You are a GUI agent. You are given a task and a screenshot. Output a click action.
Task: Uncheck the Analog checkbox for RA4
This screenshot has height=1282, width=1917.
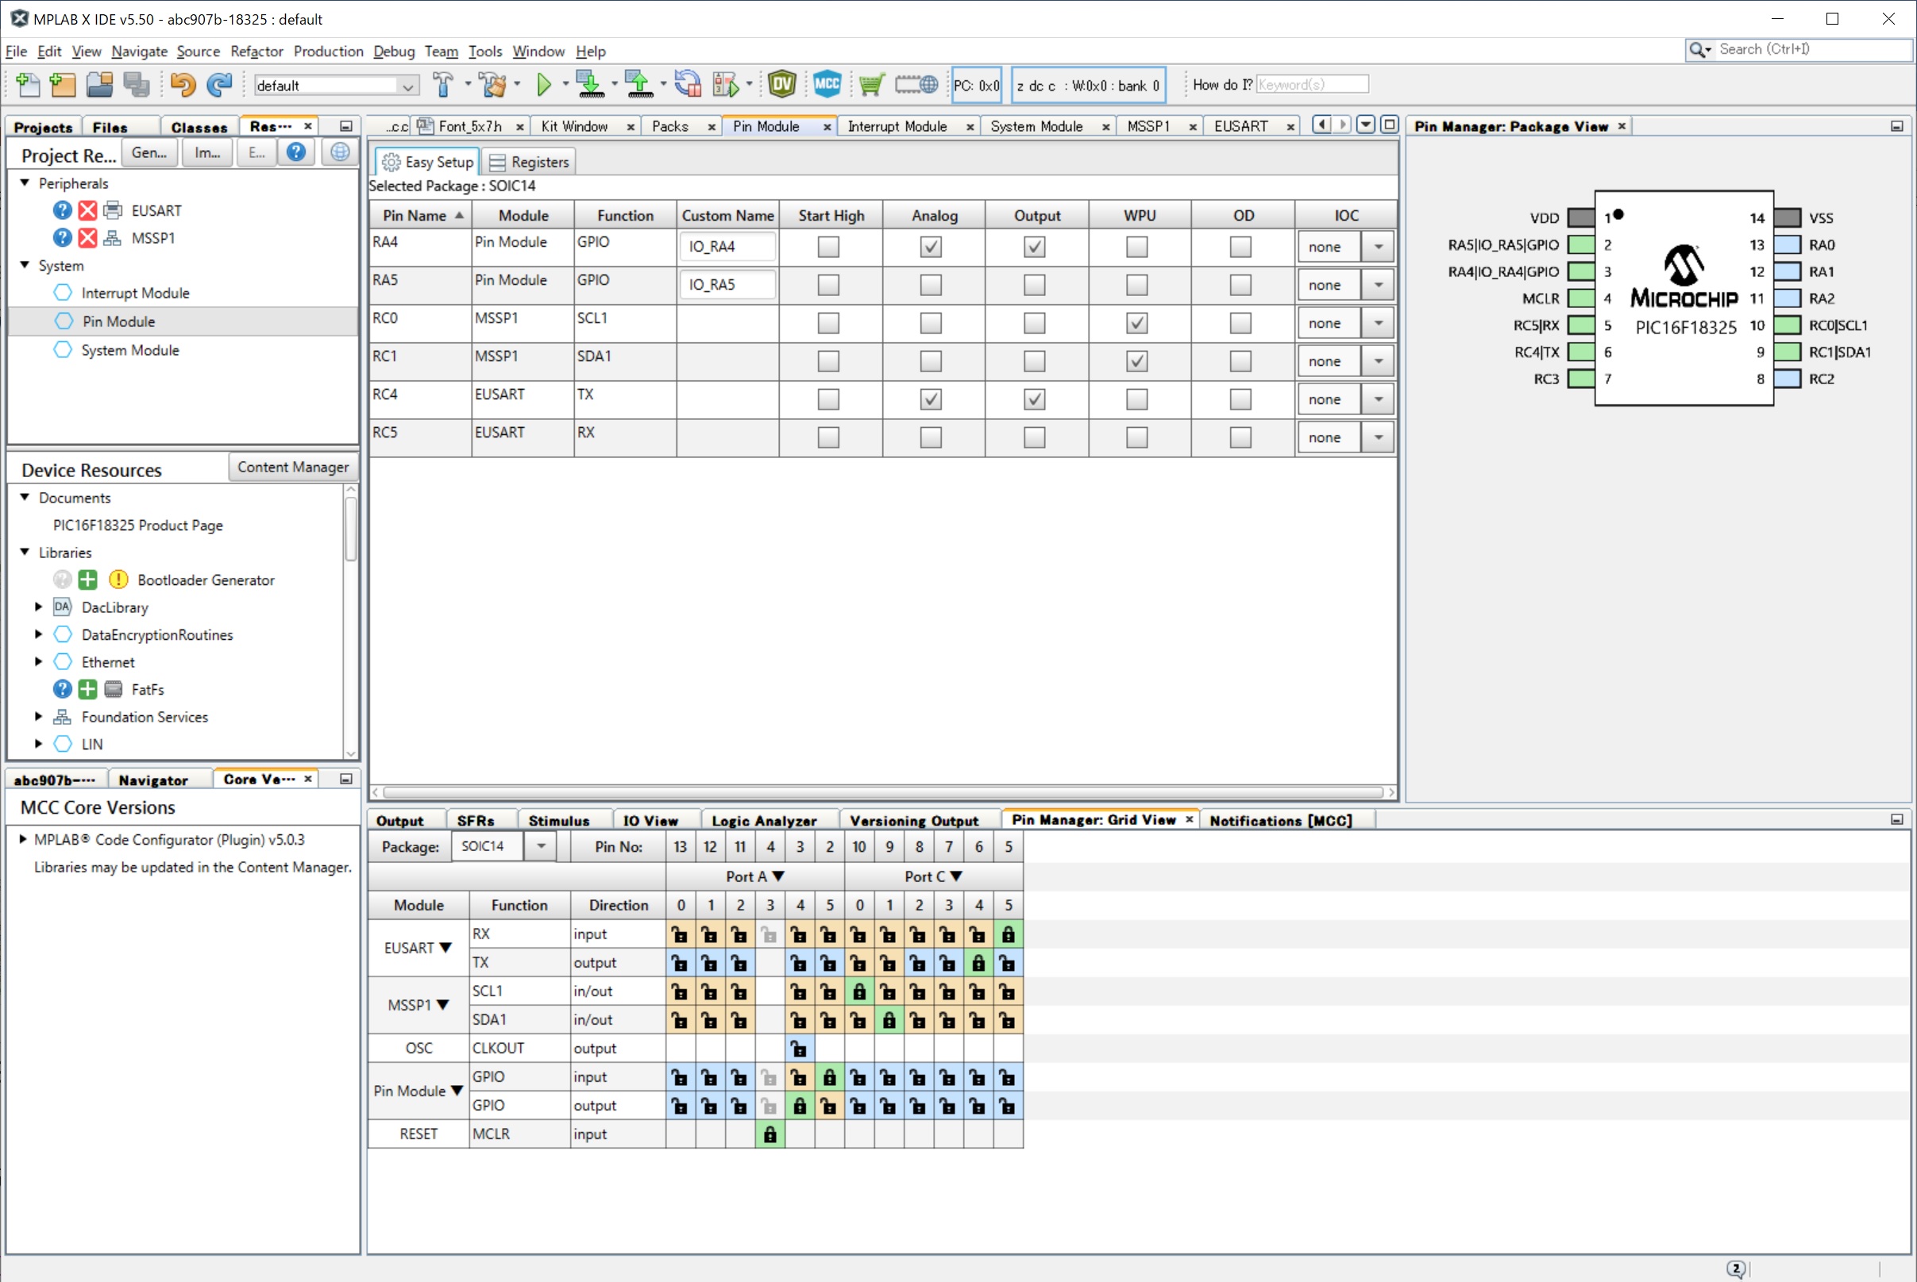[x=931, y=246]
